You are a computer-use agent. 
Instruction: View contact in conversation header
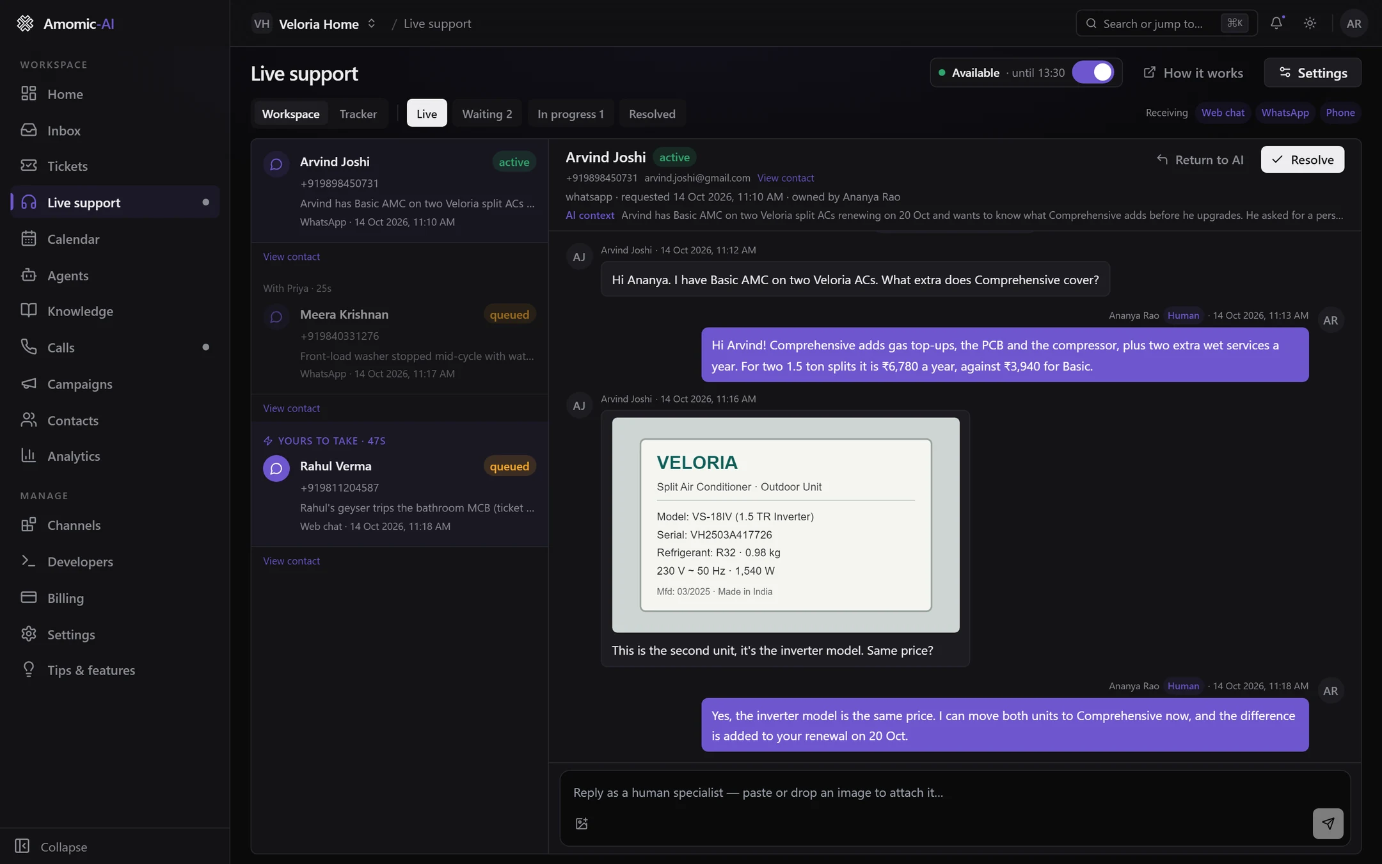coord(785,178)
